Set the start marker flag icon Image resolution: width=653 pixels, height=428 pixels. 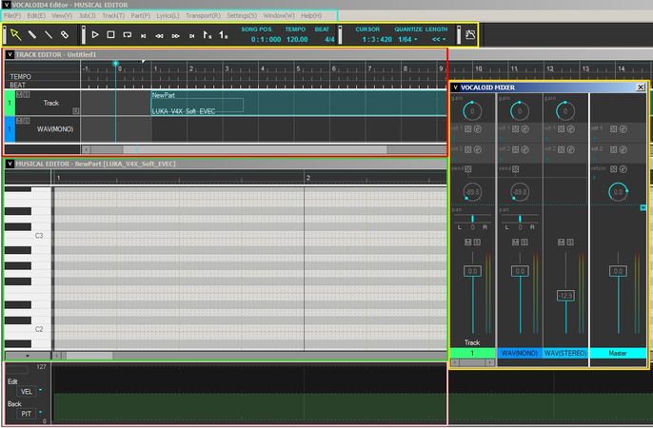tap(207, 35)
